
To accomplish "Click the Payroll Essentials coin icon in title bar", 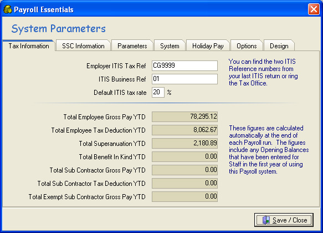I will coord(8,9).
